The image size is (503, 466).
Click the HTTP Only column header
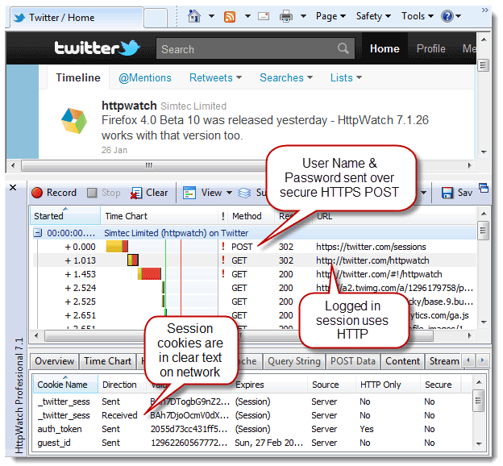click(x=388, y=384)
